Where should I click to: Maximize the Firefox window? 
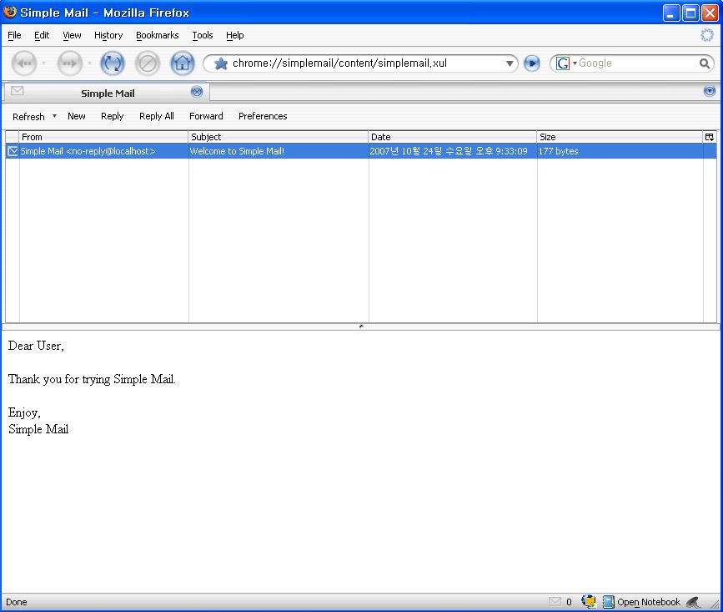[x=690, y=13]
